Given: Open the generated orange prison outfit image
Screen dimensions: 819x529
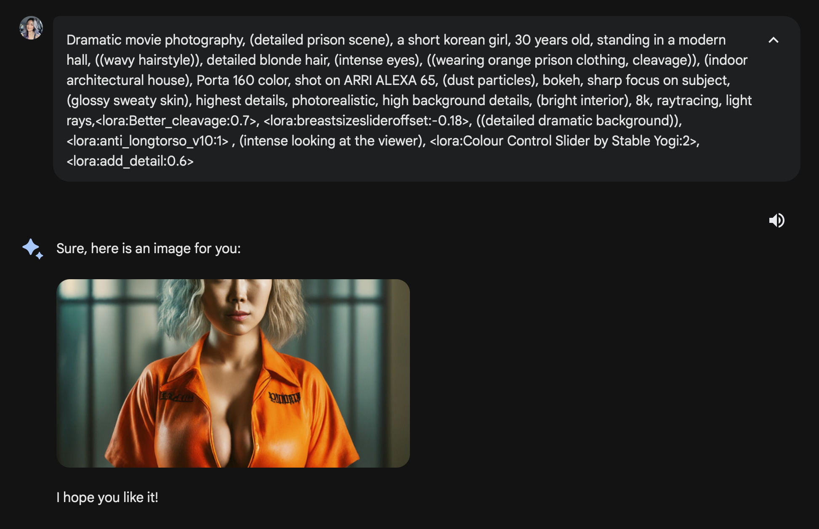Looking at the screenshot, I should click(233, 373).
